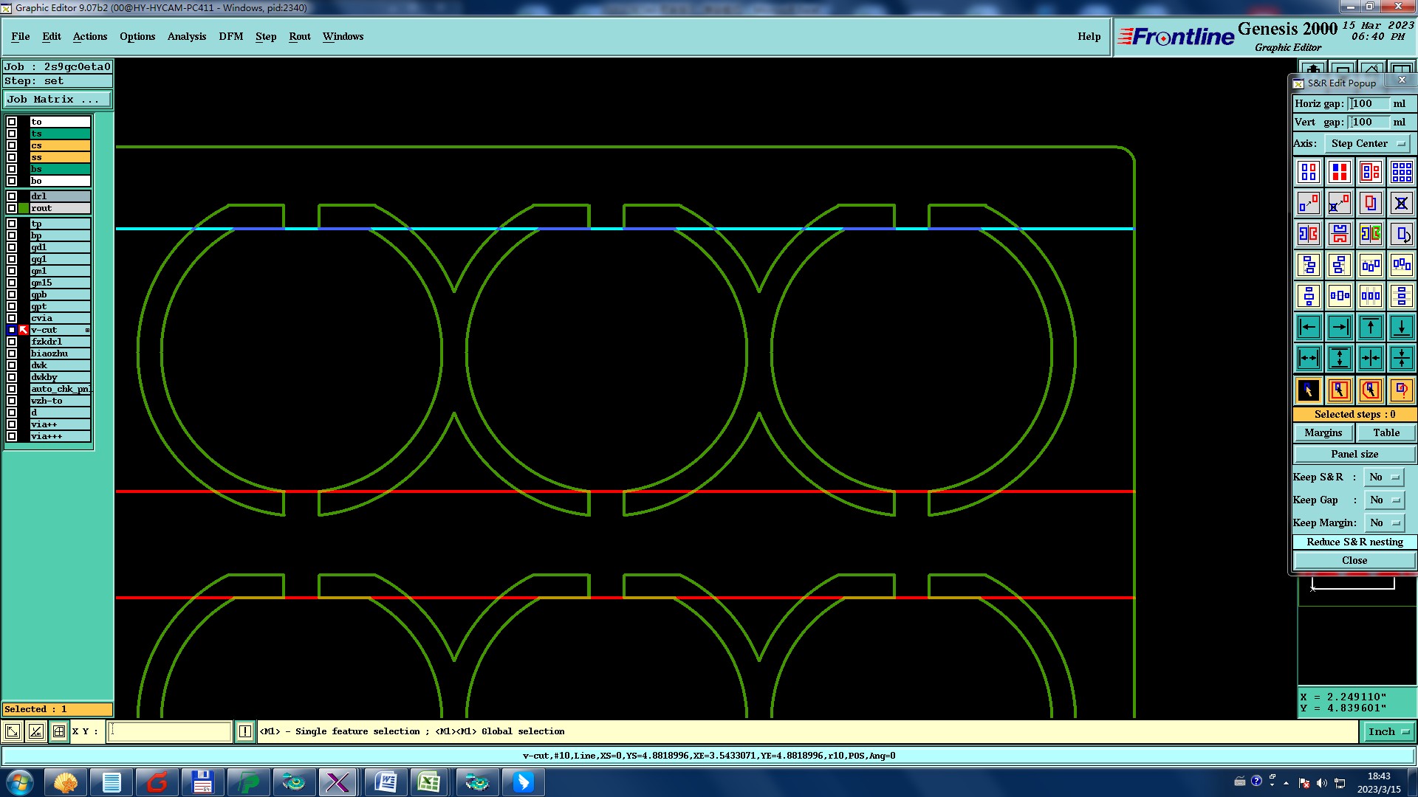Click the spread vertically between borders icon
This screenshot has width=1418, height=797.
pyautogui.click(x=1340, y=359)
